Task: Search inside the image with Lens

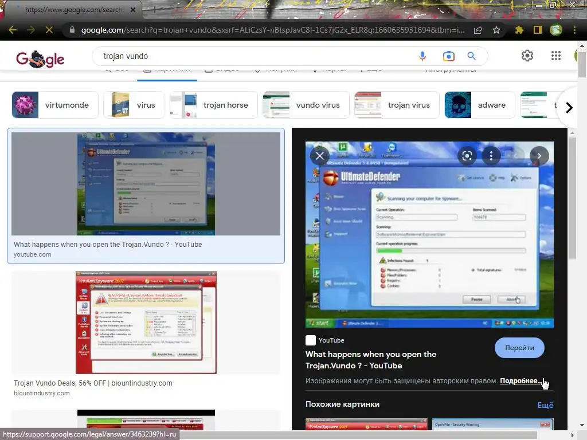Action: (467, 156)
